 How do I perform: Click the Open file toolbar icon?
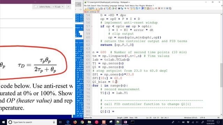click(x=88, y=8)
